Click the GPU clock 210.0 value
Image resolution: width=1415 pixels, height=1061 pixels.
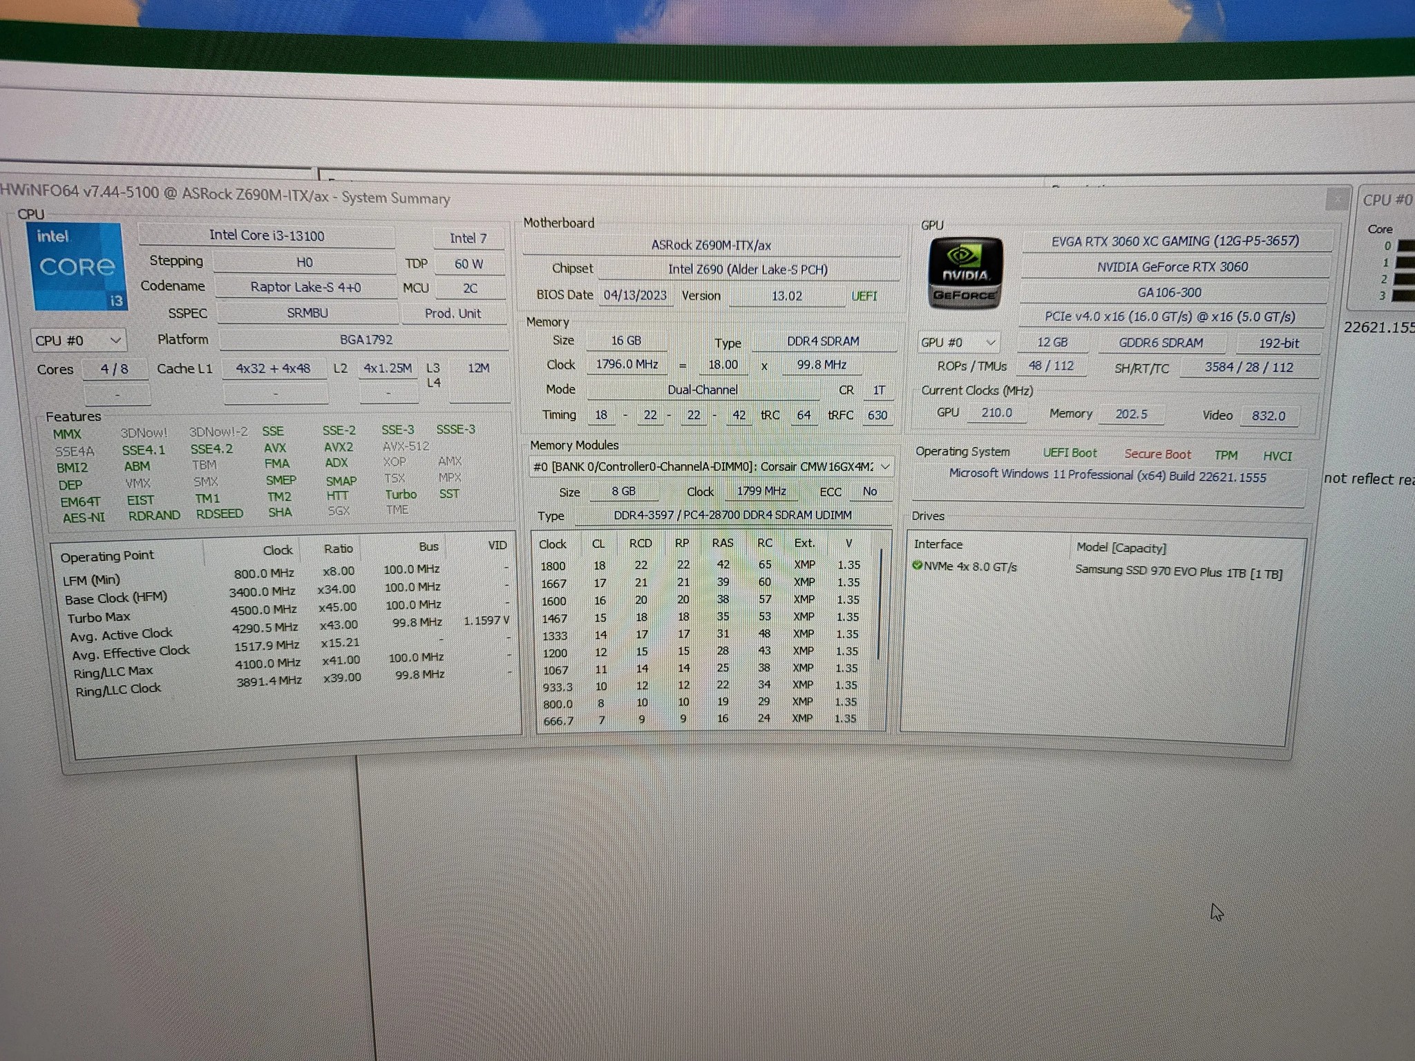point(996,413)
